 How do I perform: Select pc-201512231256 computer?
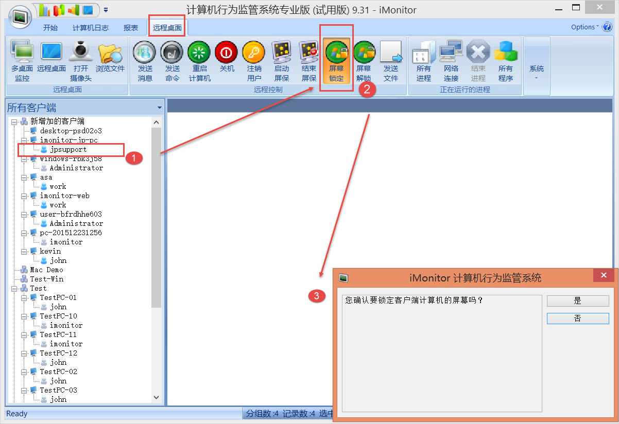tap(71, 233)
